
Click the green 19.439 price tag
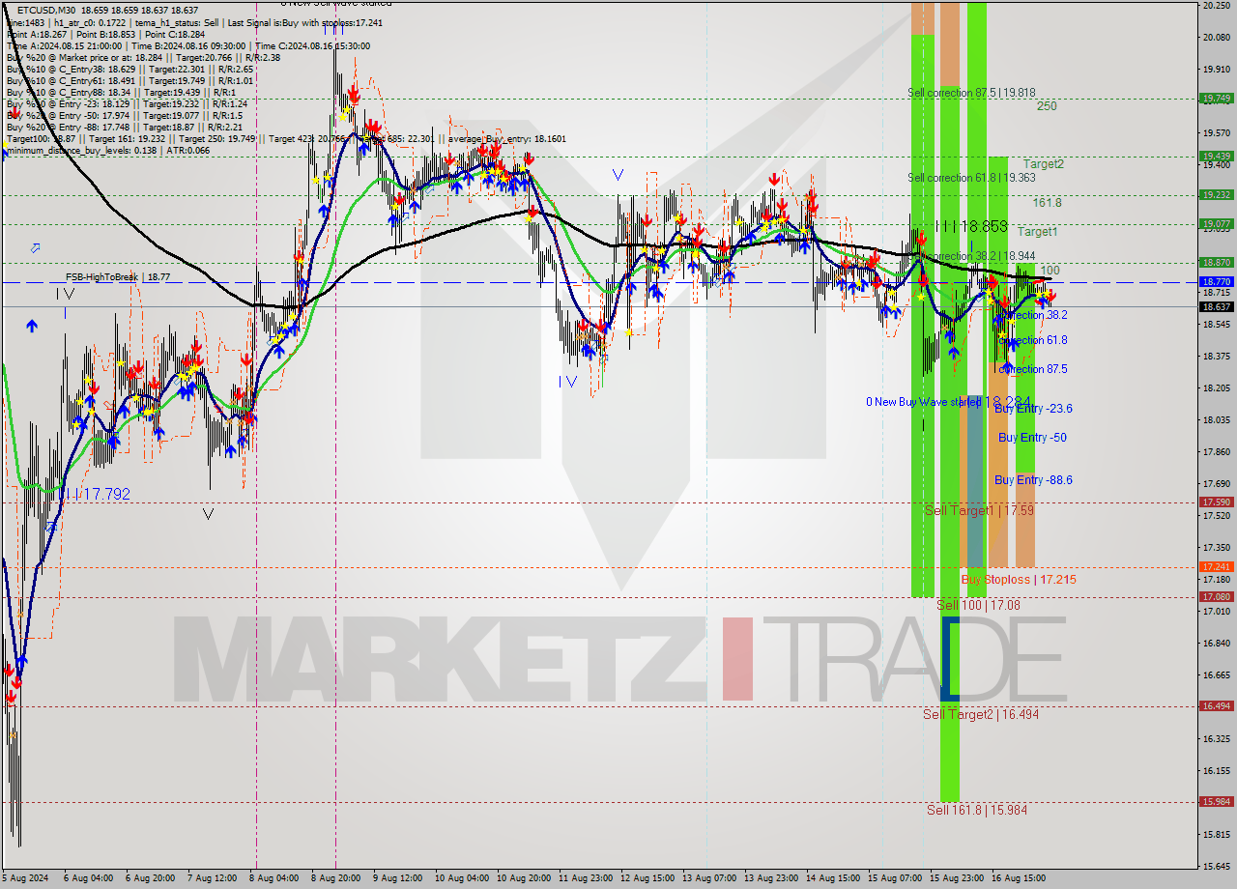click(x=1216, y=156)
